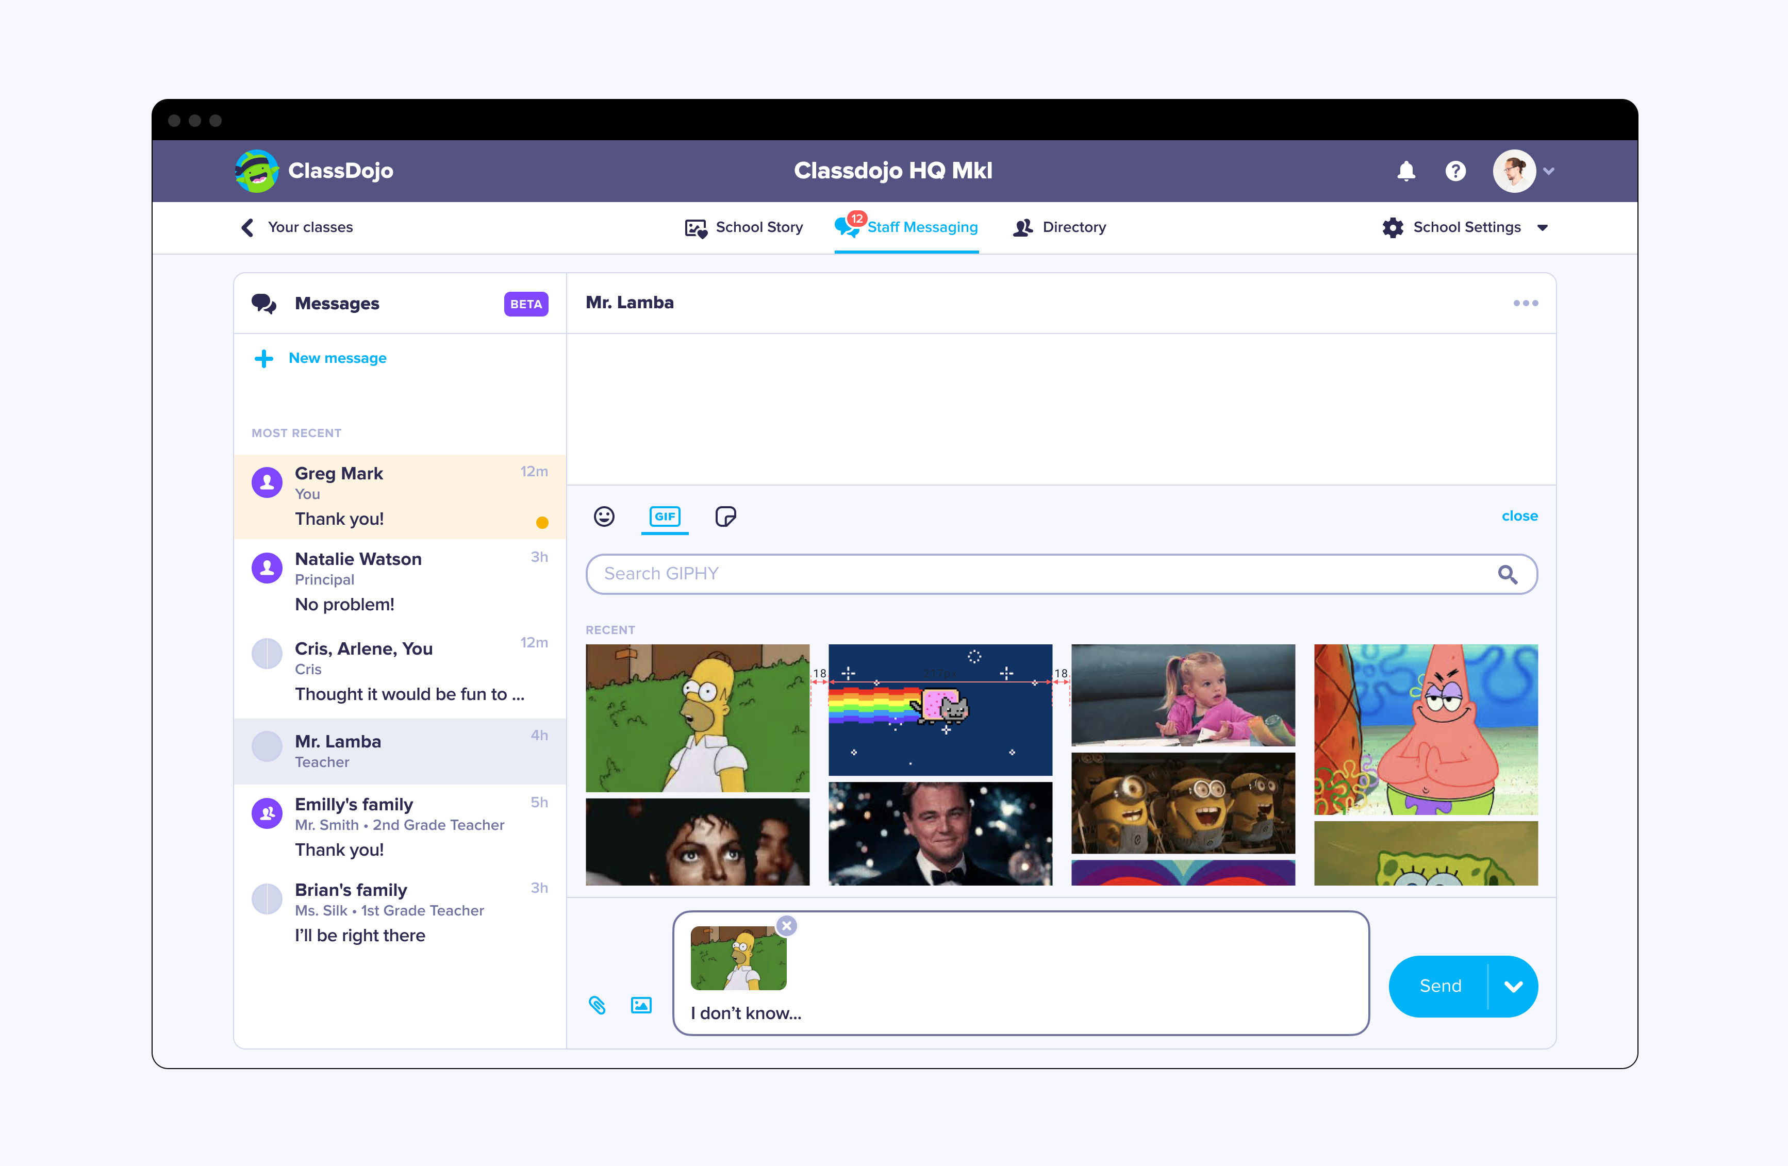Image resolution: width=1788 pixels, height=1166 pixels.
Task: Start a New message
Action: (321, 358)
